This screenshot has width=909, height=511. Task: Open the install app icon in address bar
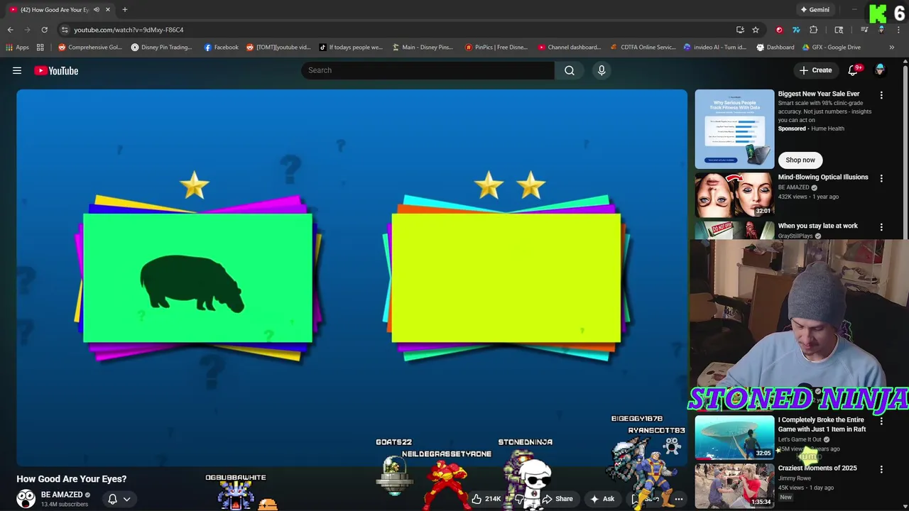[x=740, y=30]
